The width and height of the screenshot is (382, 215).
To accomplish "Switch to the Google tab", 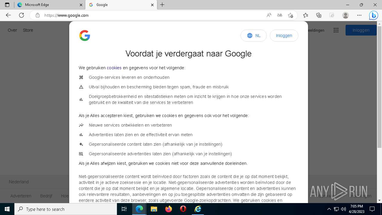I will tap(121, 5).
